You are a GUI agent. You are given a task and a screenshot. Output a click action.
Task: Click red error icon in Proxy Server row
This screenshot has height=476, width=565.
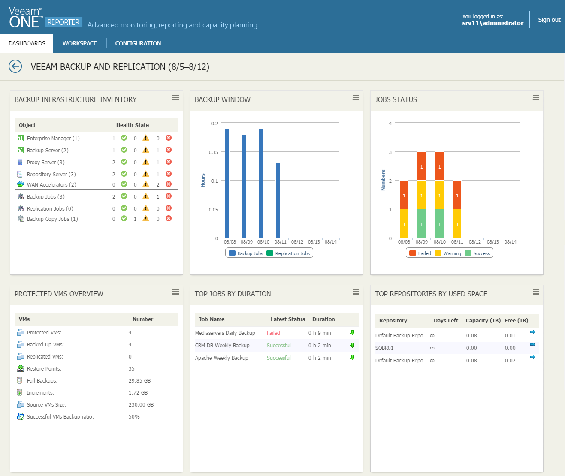(x=169, y=162)
